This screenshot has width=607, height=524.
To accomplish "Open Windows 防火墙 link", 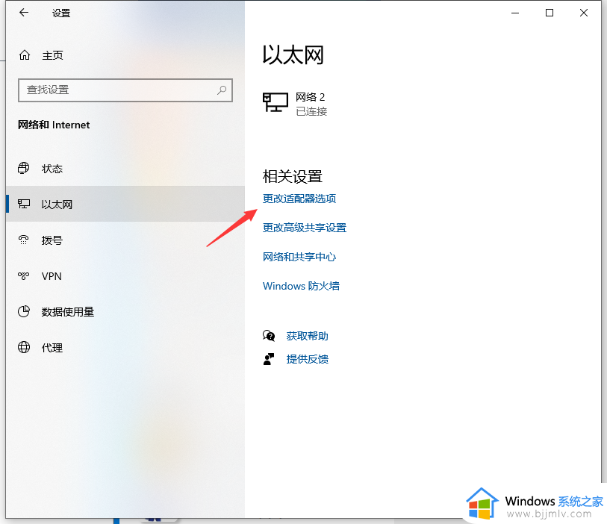I will (301, 286).
